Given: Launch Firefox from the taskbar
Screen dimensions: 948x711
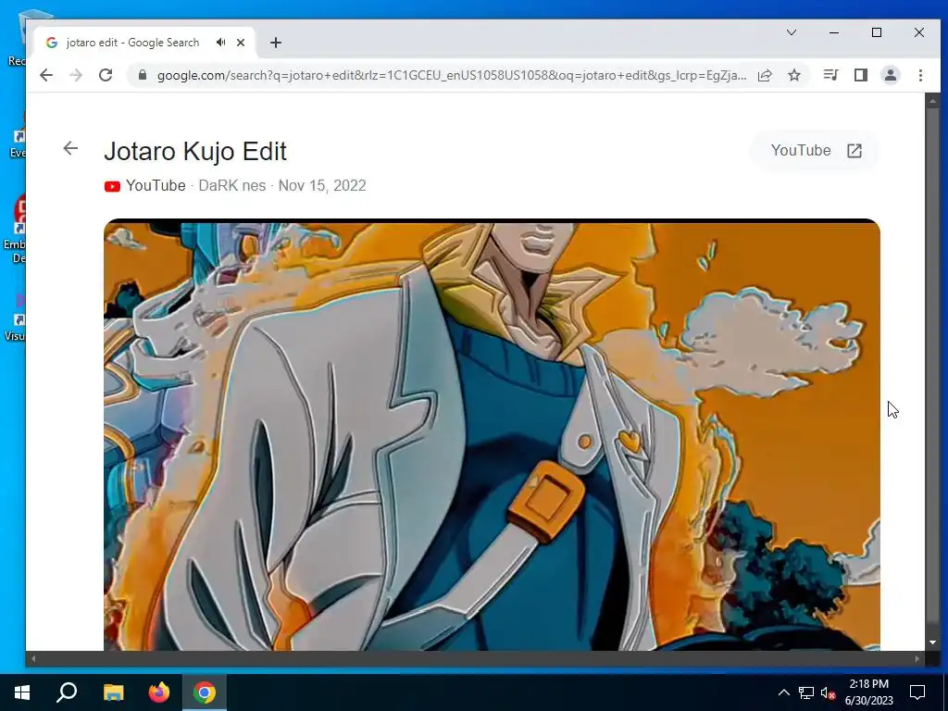Looking at the screenshot, I should pos(159,692).
